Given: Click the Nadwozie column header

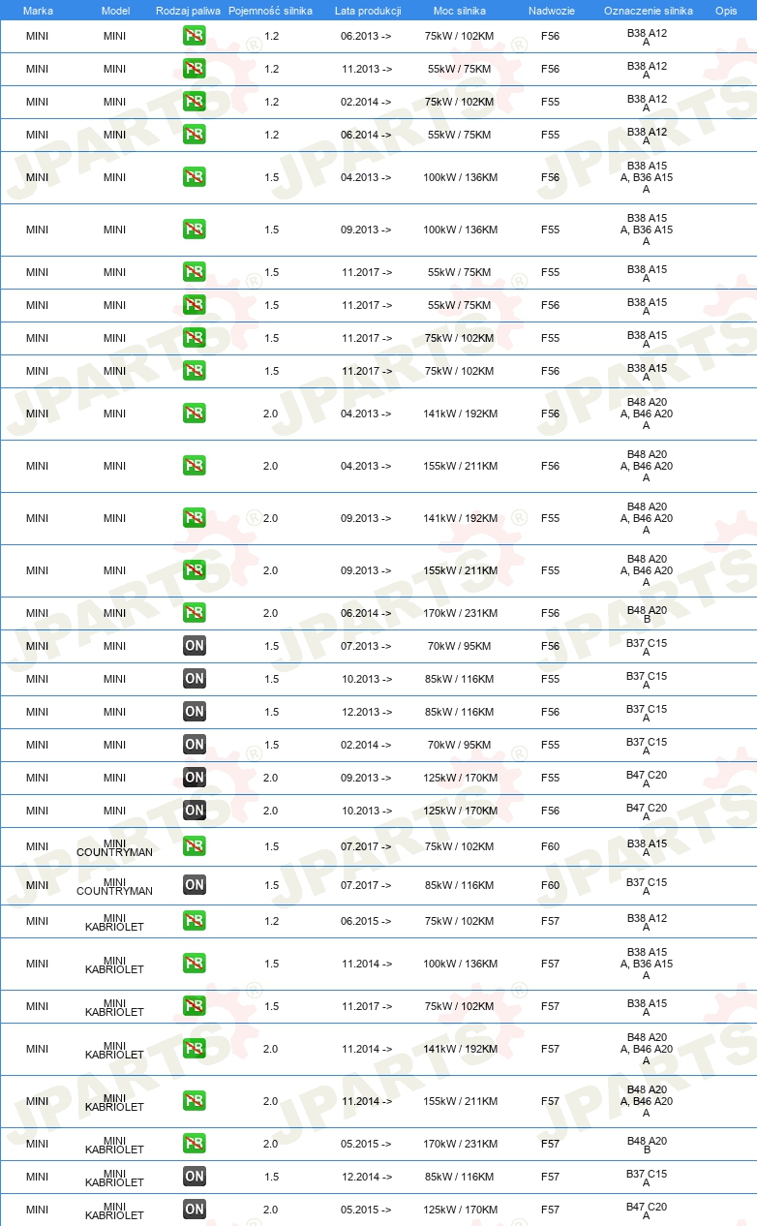Looking at the screenshot, I should 550,10.
